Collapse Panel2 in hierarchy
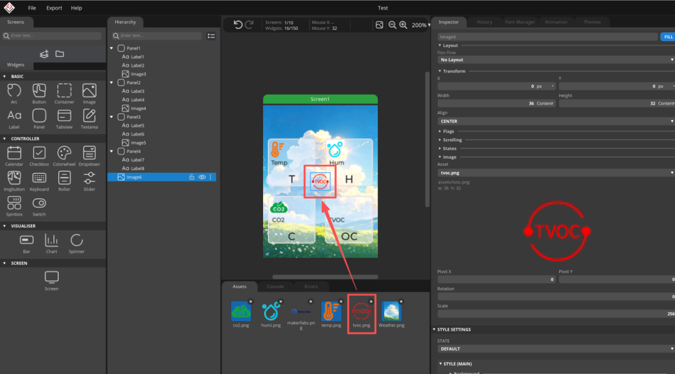This screenshot has height=374, width=675. pyautogui.click(x=111, y=83)
